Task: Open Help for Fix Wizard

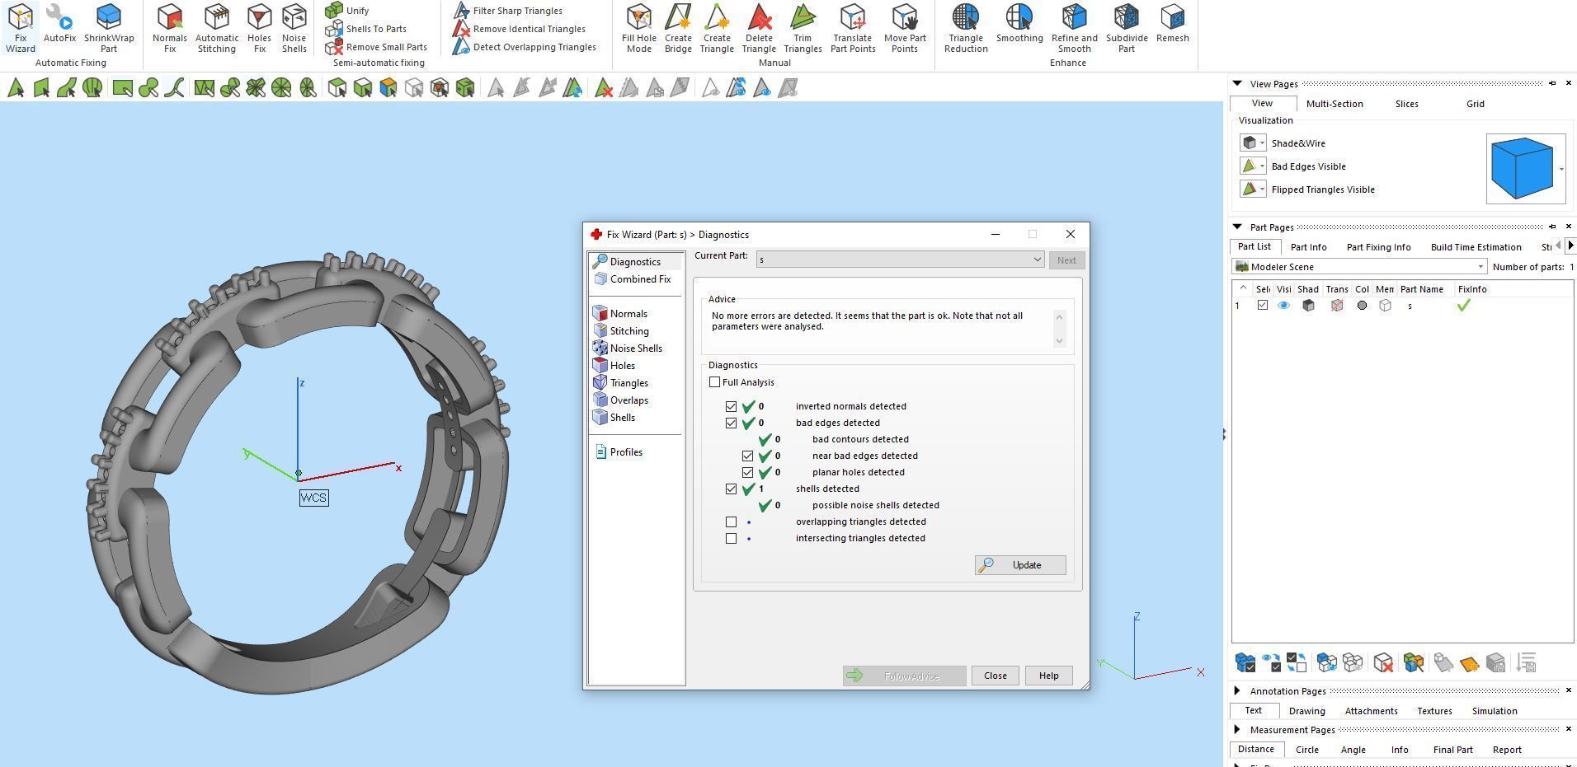Action: 1048,676
